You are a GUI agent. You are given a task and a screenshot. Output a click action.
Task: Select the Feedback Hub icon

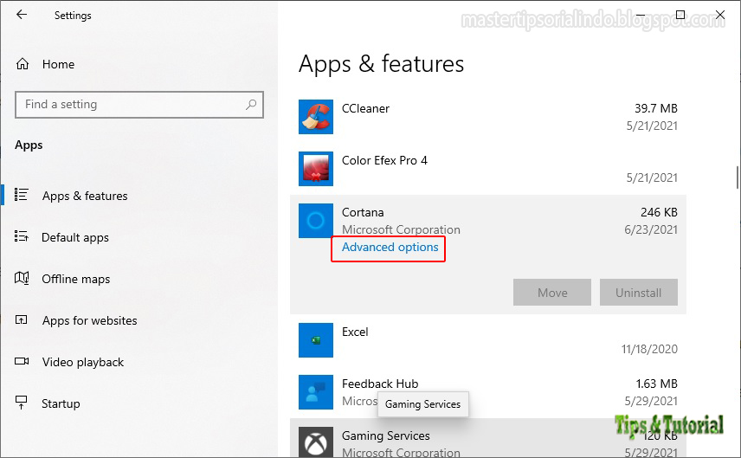pyautogui.click(x=316, y=392)
